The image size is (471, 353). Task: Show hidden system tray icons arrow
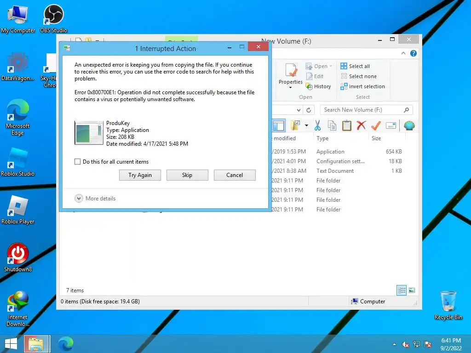click(x=394, y=344)
